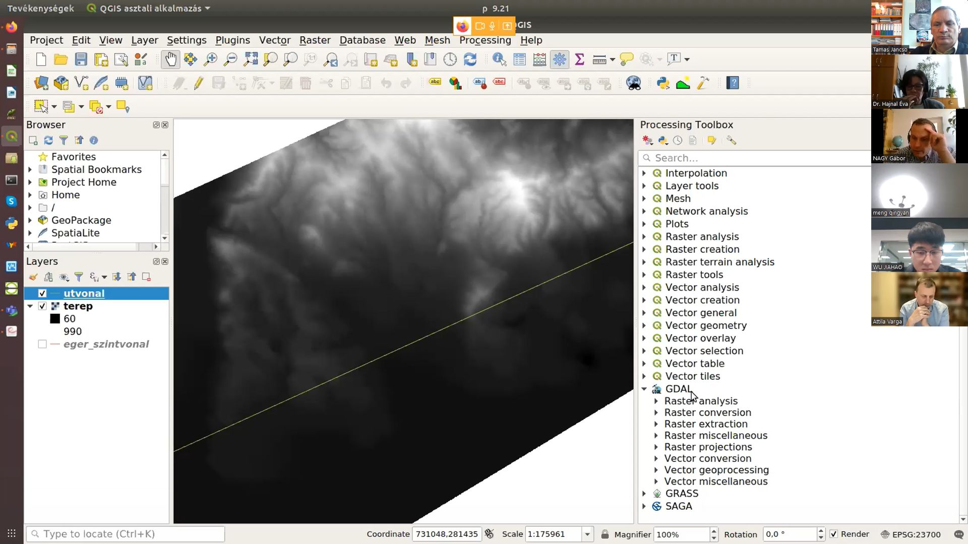The image size is (968, 544).
Task: Click the Zoom Full extent icon
Action: click(251, 59)
